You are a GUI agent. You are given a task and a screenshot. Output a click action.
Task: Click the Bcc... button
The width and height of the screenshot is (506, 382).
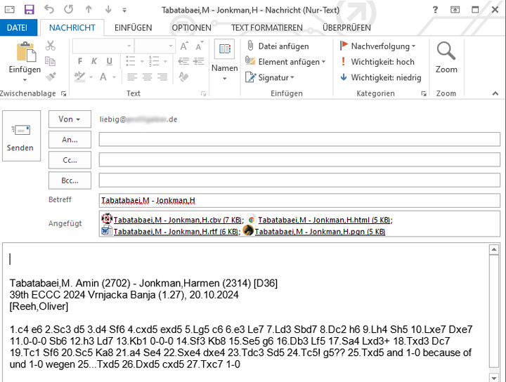(x=70, y=180)
